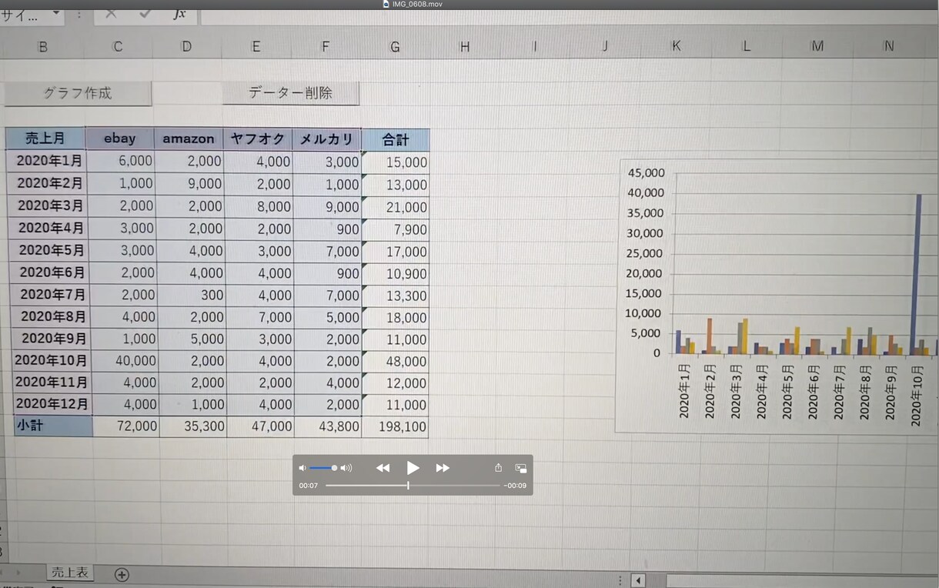
Task: Select the cell with value 40,000
Action: [124, 361]
